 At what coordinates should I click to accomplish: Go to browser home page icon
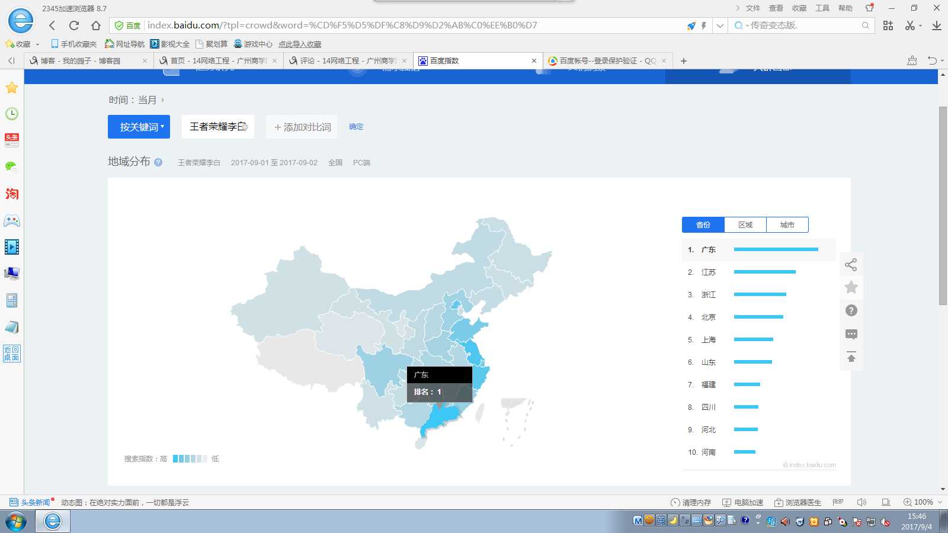[96, 25]
